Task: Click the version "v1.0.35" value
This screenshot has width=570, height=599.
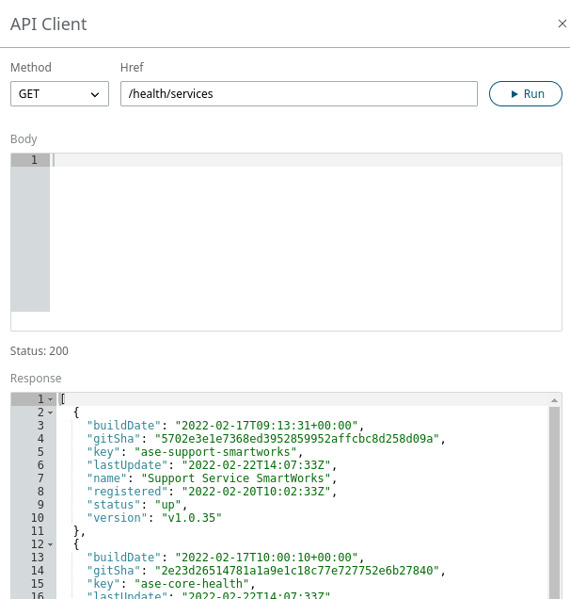Action: coord(195,518)
